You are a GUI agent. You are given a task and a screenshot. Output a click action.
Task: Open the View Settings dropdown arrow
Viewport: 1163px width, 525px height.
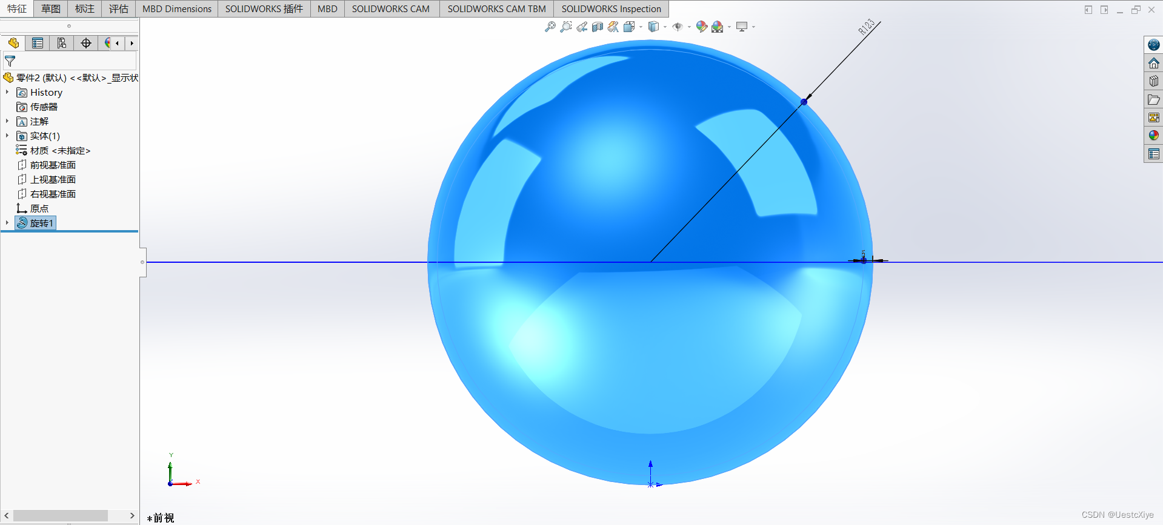tap(753, 27)
